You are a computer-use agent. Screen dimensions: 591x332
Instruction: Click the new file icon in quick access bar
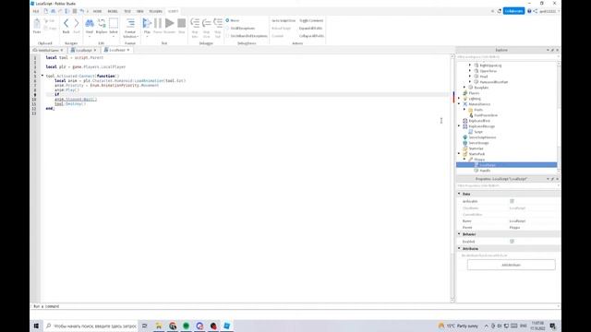[46, 11]
